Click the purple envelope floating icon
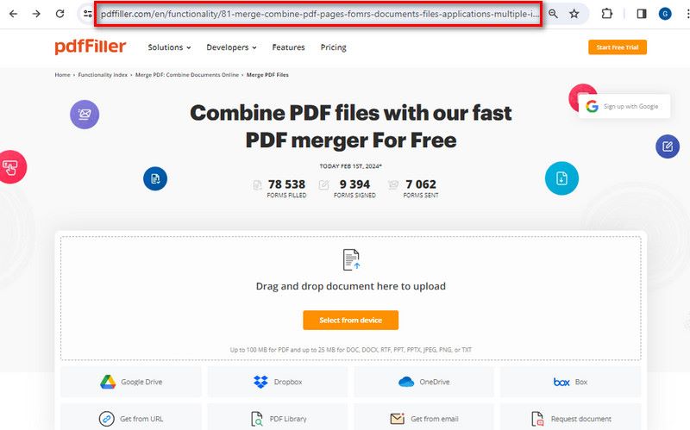This screenshot has width=690, height=430. tap(85, 115)
